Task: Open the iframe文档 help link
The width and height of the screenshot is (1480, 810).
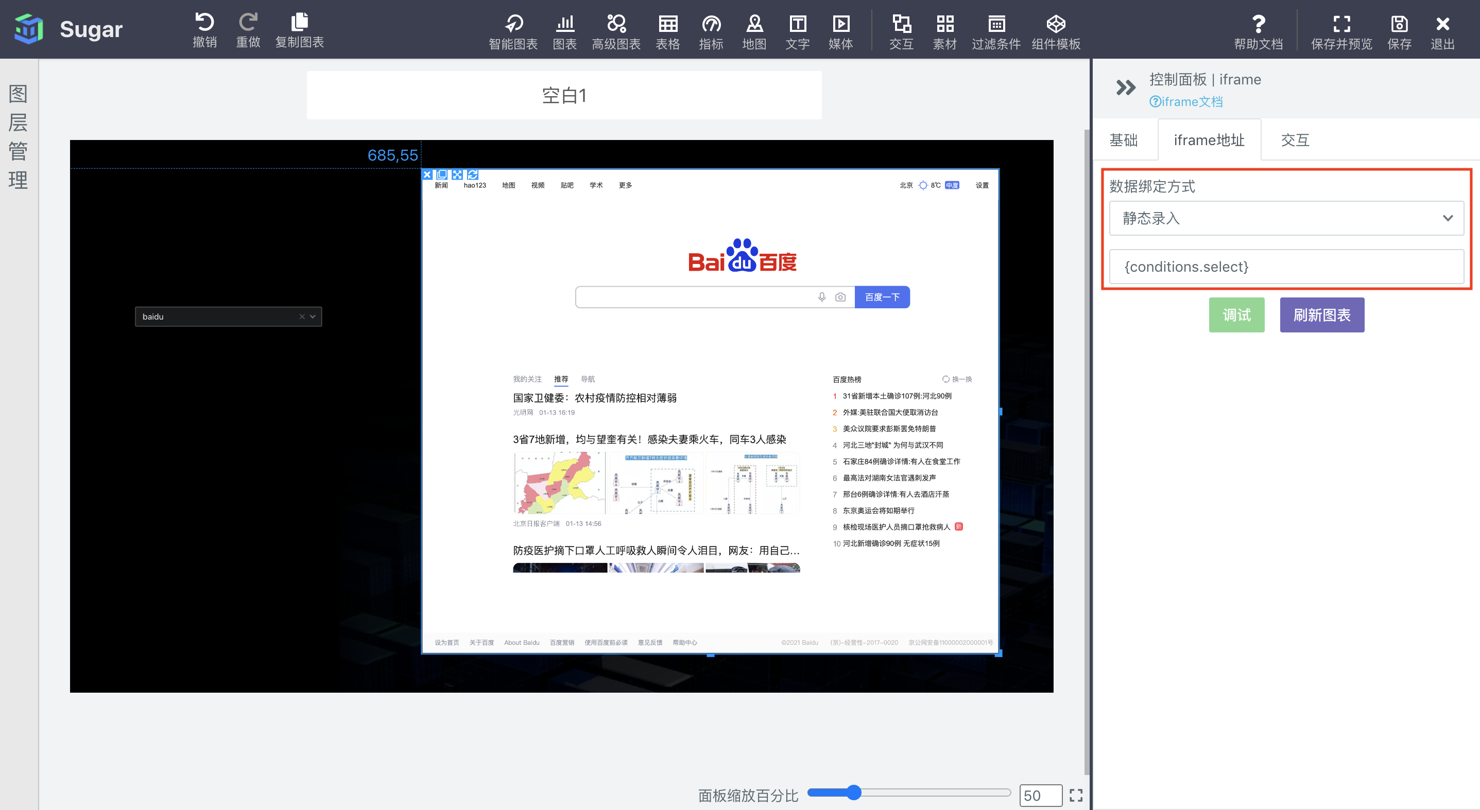Action: (1186, 101)
